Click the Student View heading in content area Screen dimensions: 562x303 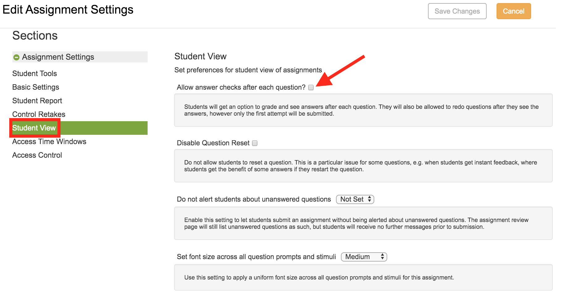[x=200, y=56]
